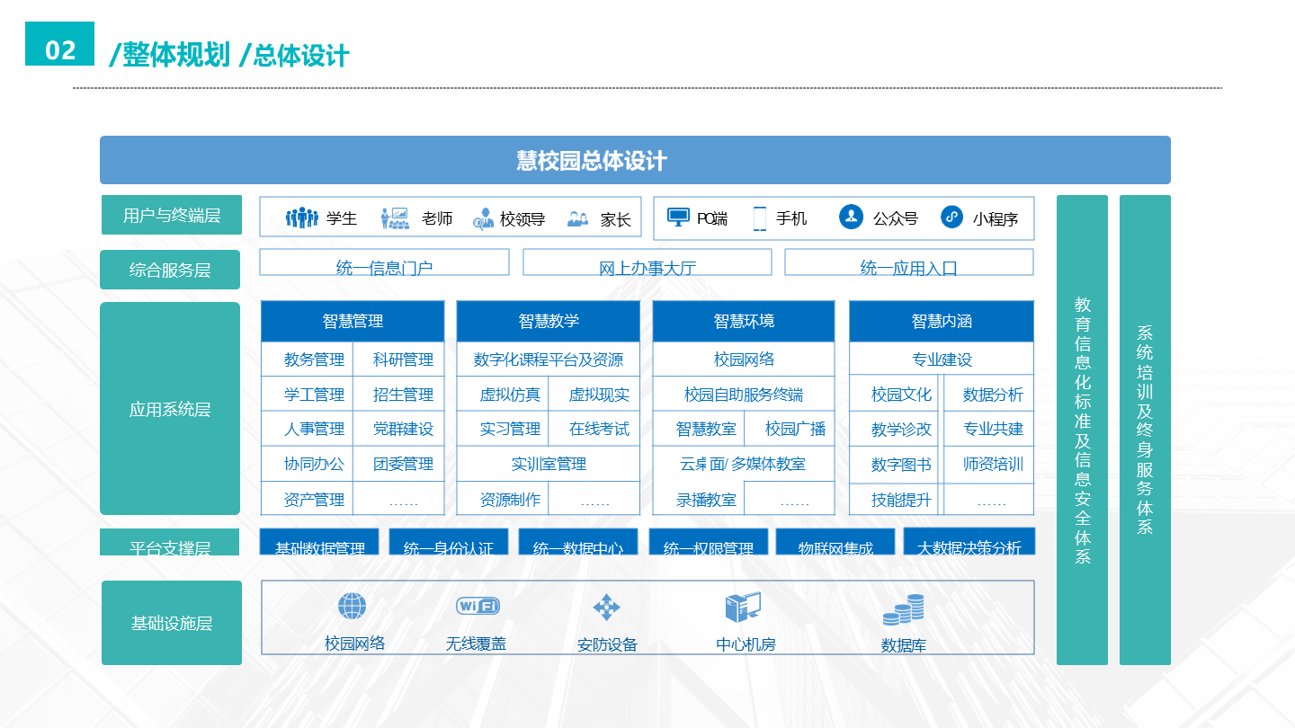This screenshot has width=1295, height=728.
Task: Click the 慧校园总体设计 title banner
Action: tap(635, 160)
